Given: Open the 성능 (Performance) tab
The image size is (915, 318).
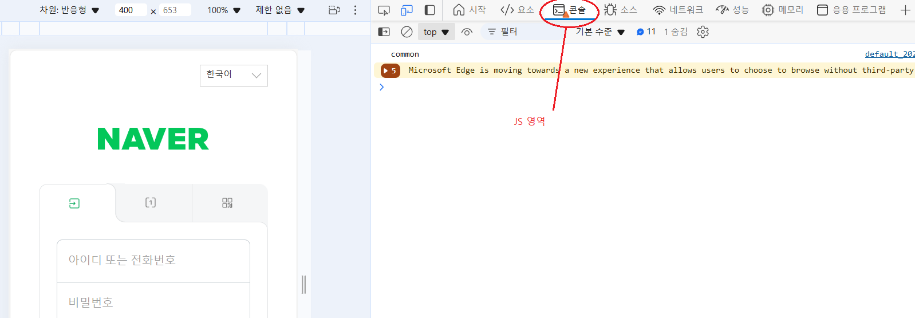Looking at the screenshot, I should pyautogui.click(x=732, y=10).
